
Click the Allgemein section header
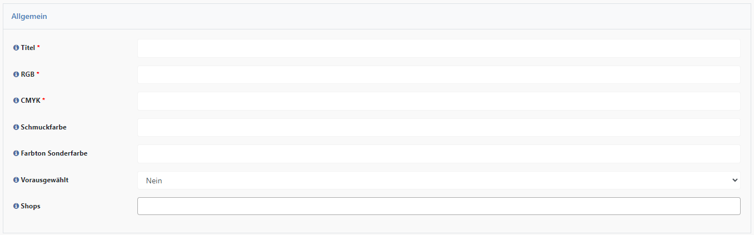(29, 17)
